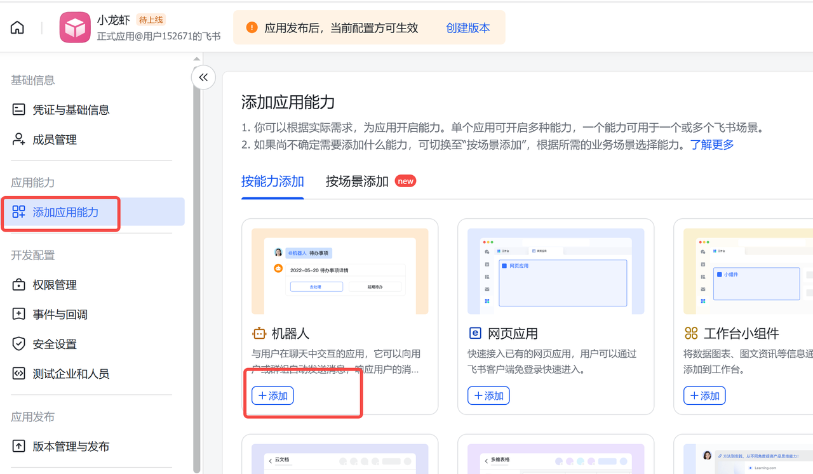
Task: Click the pink 小龙虾 app cube icon
Action: coord(75,28)
